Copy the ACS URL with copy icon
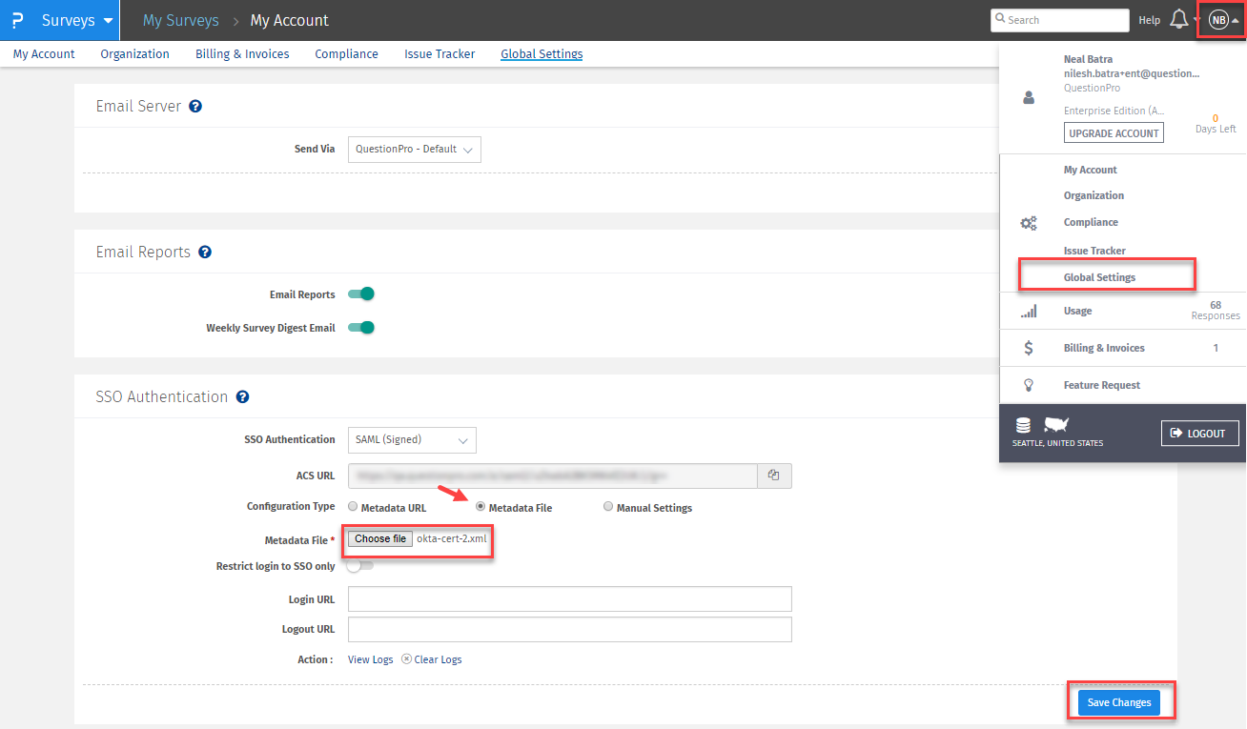This screenshot has width=1247, height=729. tap(774, 476)
